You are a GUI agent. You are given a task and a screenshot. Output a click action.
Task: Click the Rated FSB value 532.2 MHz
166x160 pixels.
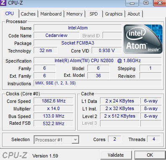click(x=53, y=123)
